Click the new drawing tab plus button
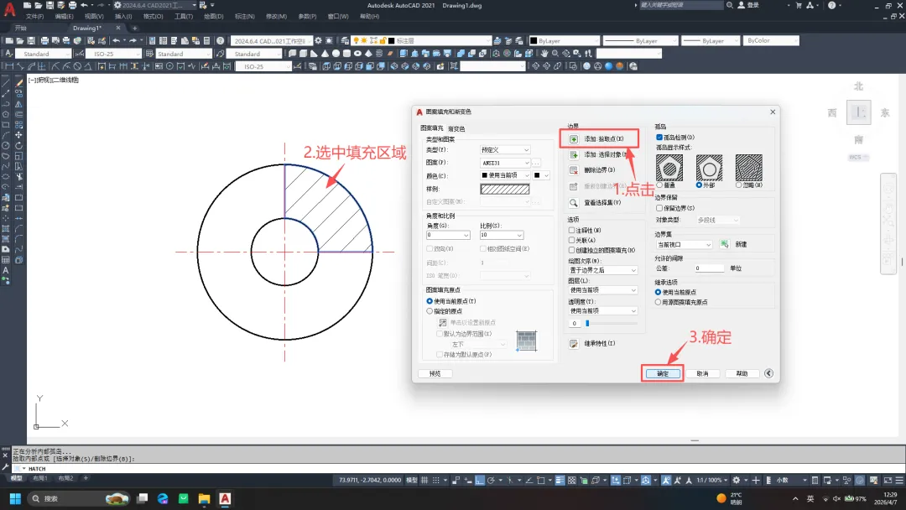906x510 pixels. 134,29
